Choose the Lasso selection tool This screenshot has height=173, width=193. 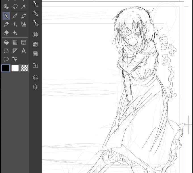(x=15, y=7)
